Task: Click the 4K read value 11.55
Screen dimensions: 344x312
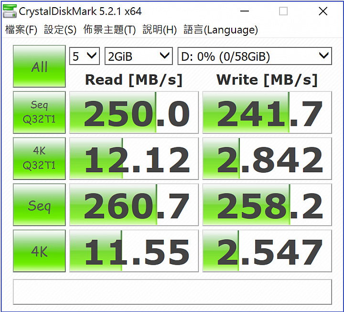Action: 134,251
